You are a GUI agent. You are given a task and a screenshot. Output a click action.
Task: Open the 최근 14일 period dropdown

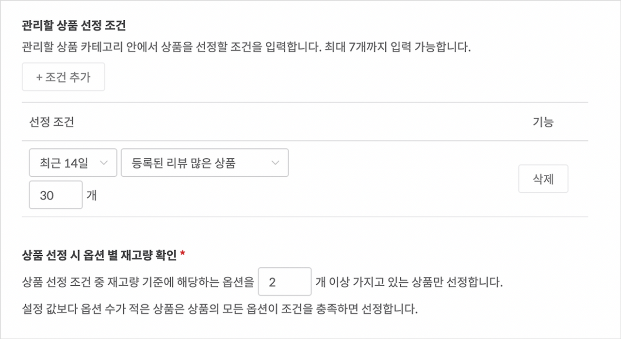(72, 163)
